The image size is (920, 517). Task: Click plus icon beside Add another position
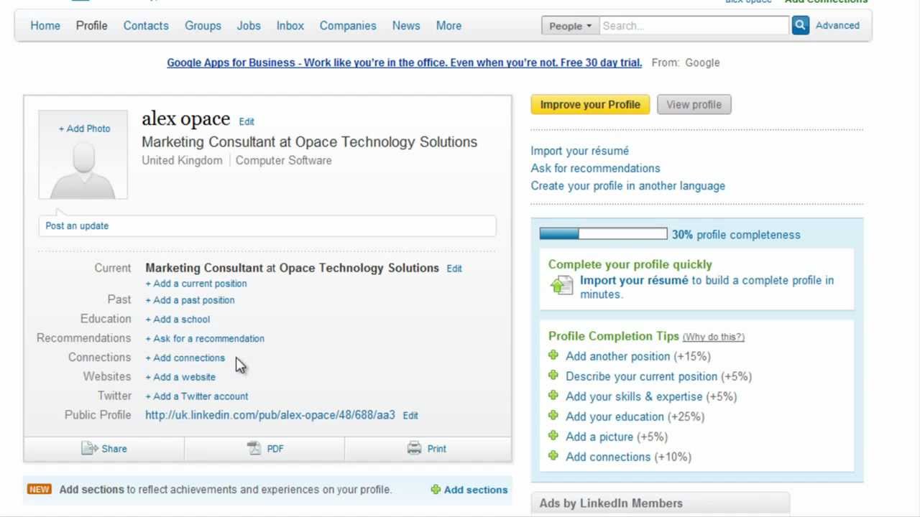click(x=553, y=355)
